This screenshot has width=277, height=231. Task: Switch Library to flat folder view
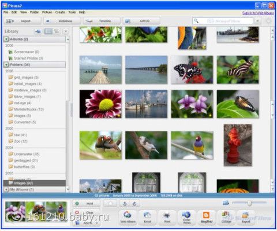48,31
